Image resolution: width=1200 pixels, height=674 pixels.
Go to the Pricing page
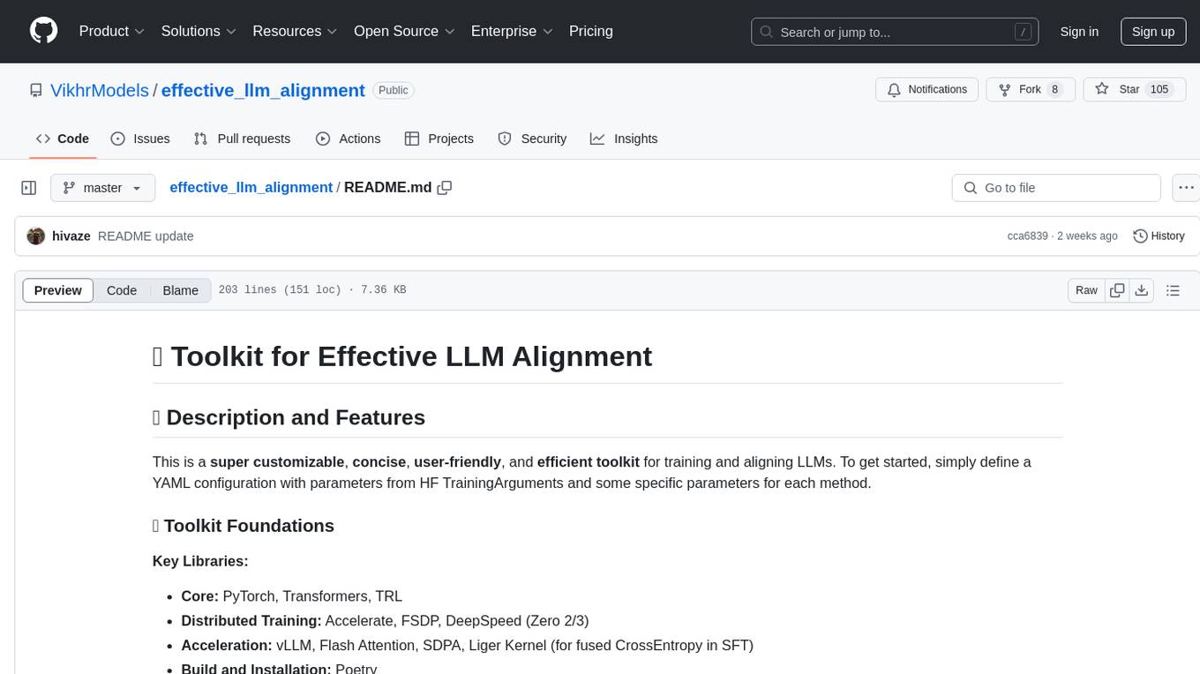pyautogui.click(x=591, y=31)
